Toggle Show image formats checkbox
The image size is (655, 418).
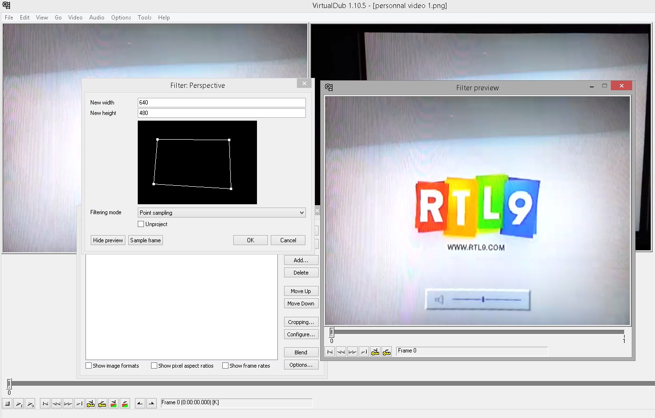(88, 366)
